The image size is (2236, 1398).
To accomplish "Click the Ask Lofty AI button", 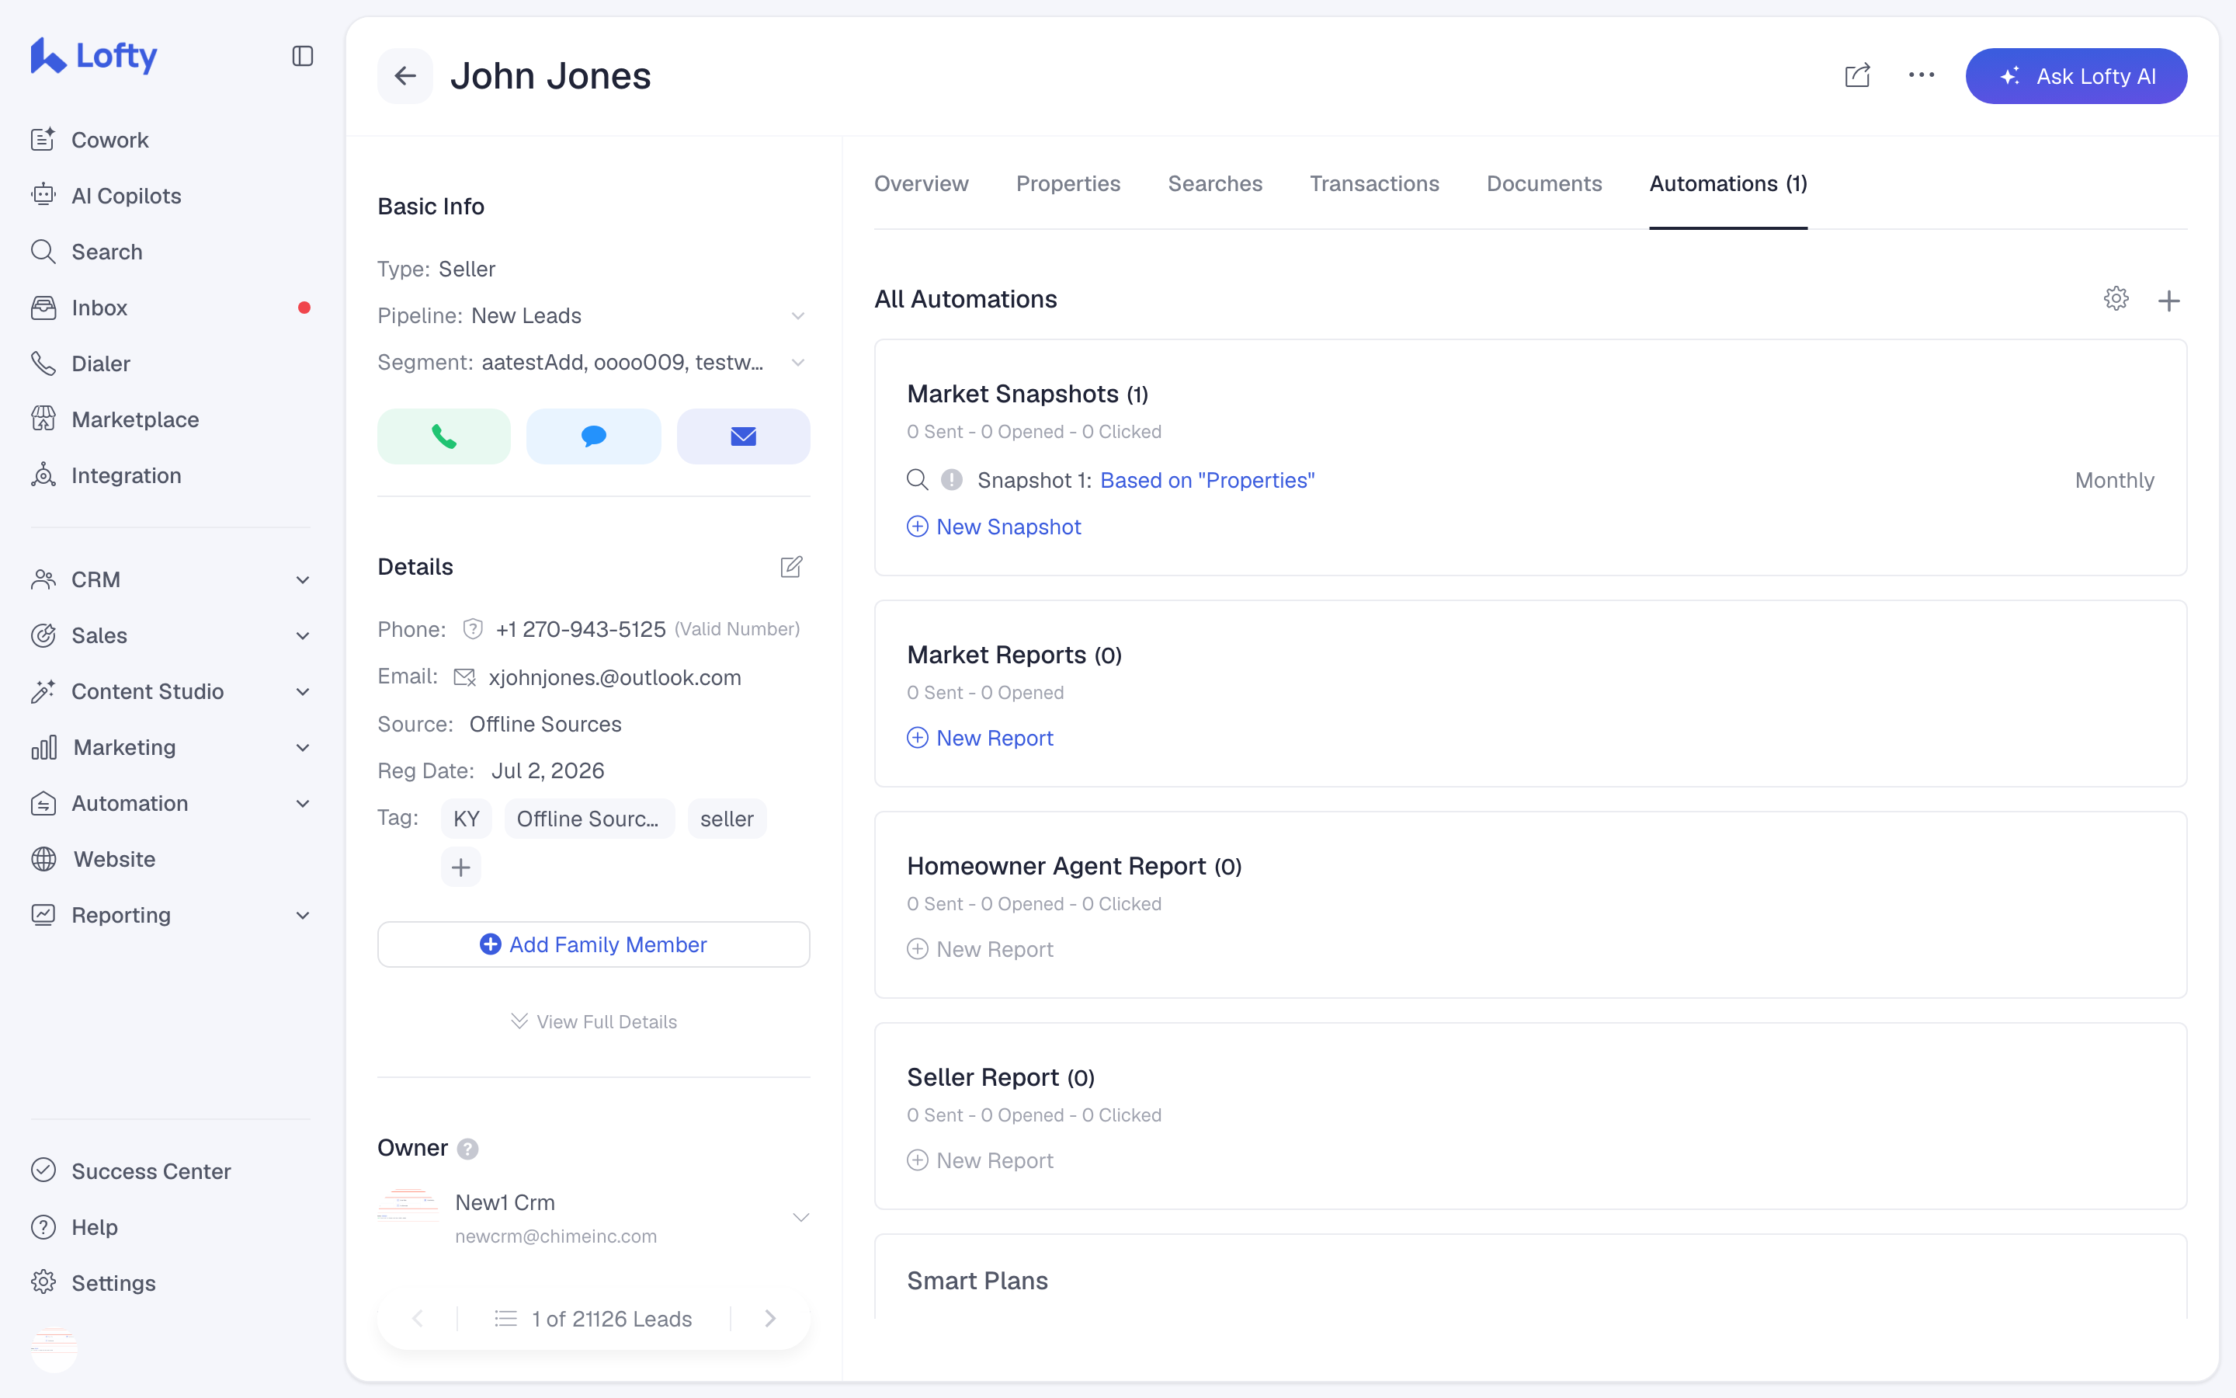I will click(2076, 76).
